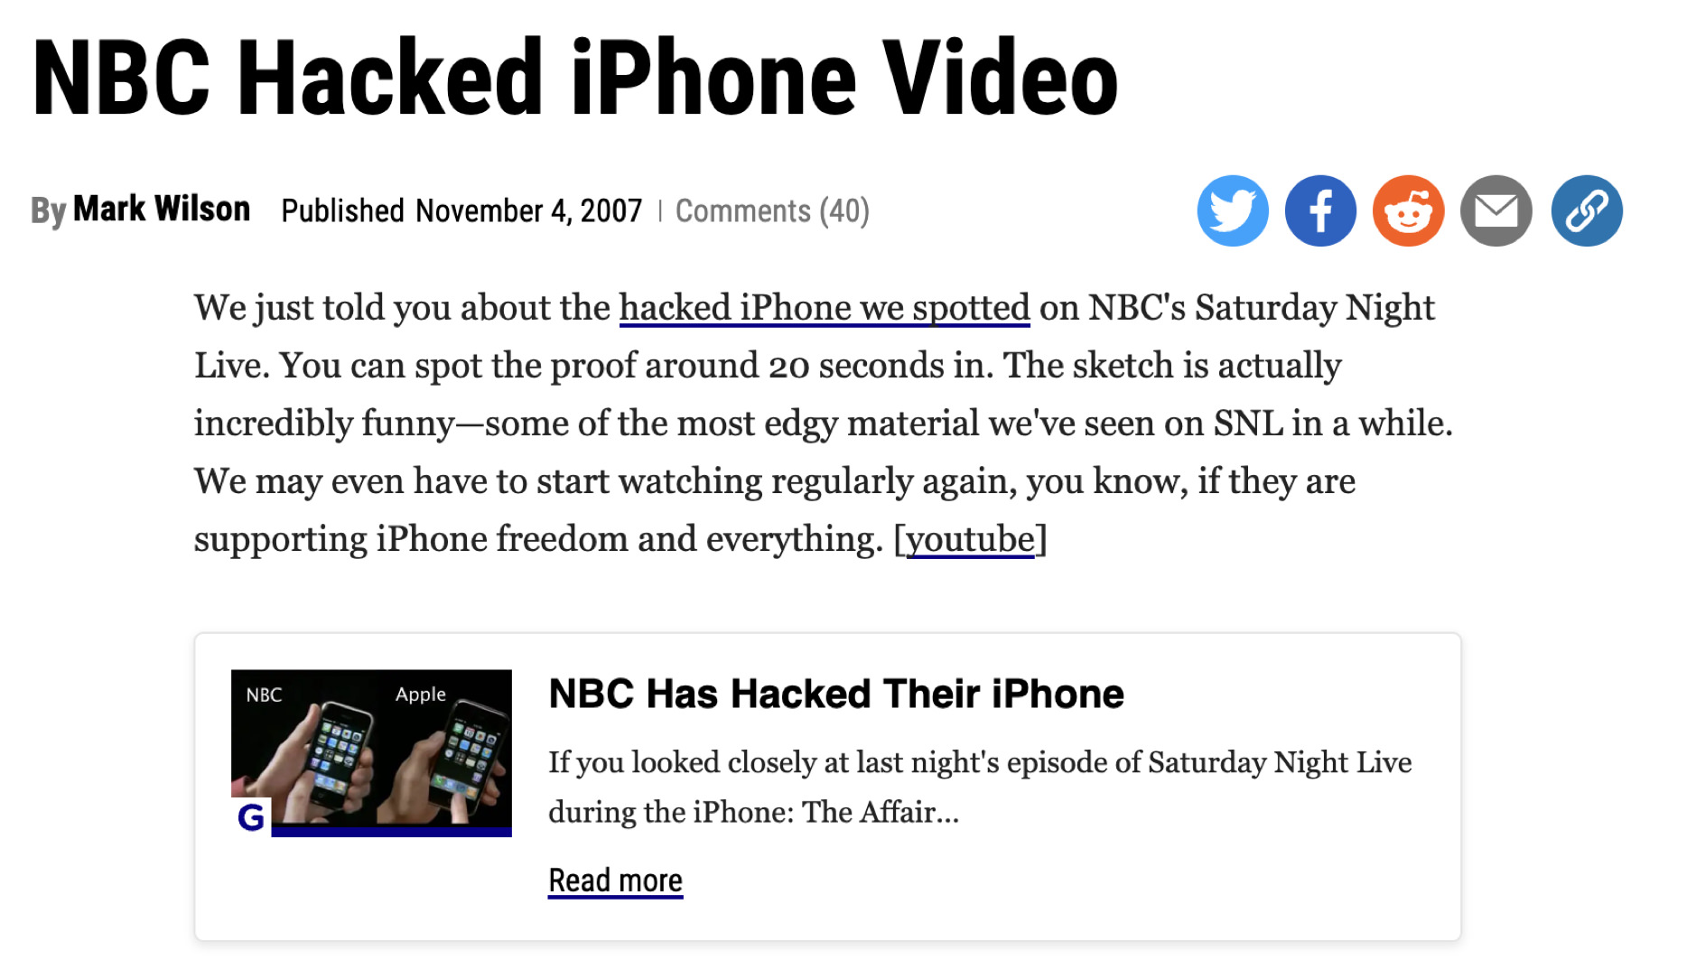The width and height of the screenshot is (1696, 979).
Task: Share the article on Facebook
Action: coord(1320,210)
